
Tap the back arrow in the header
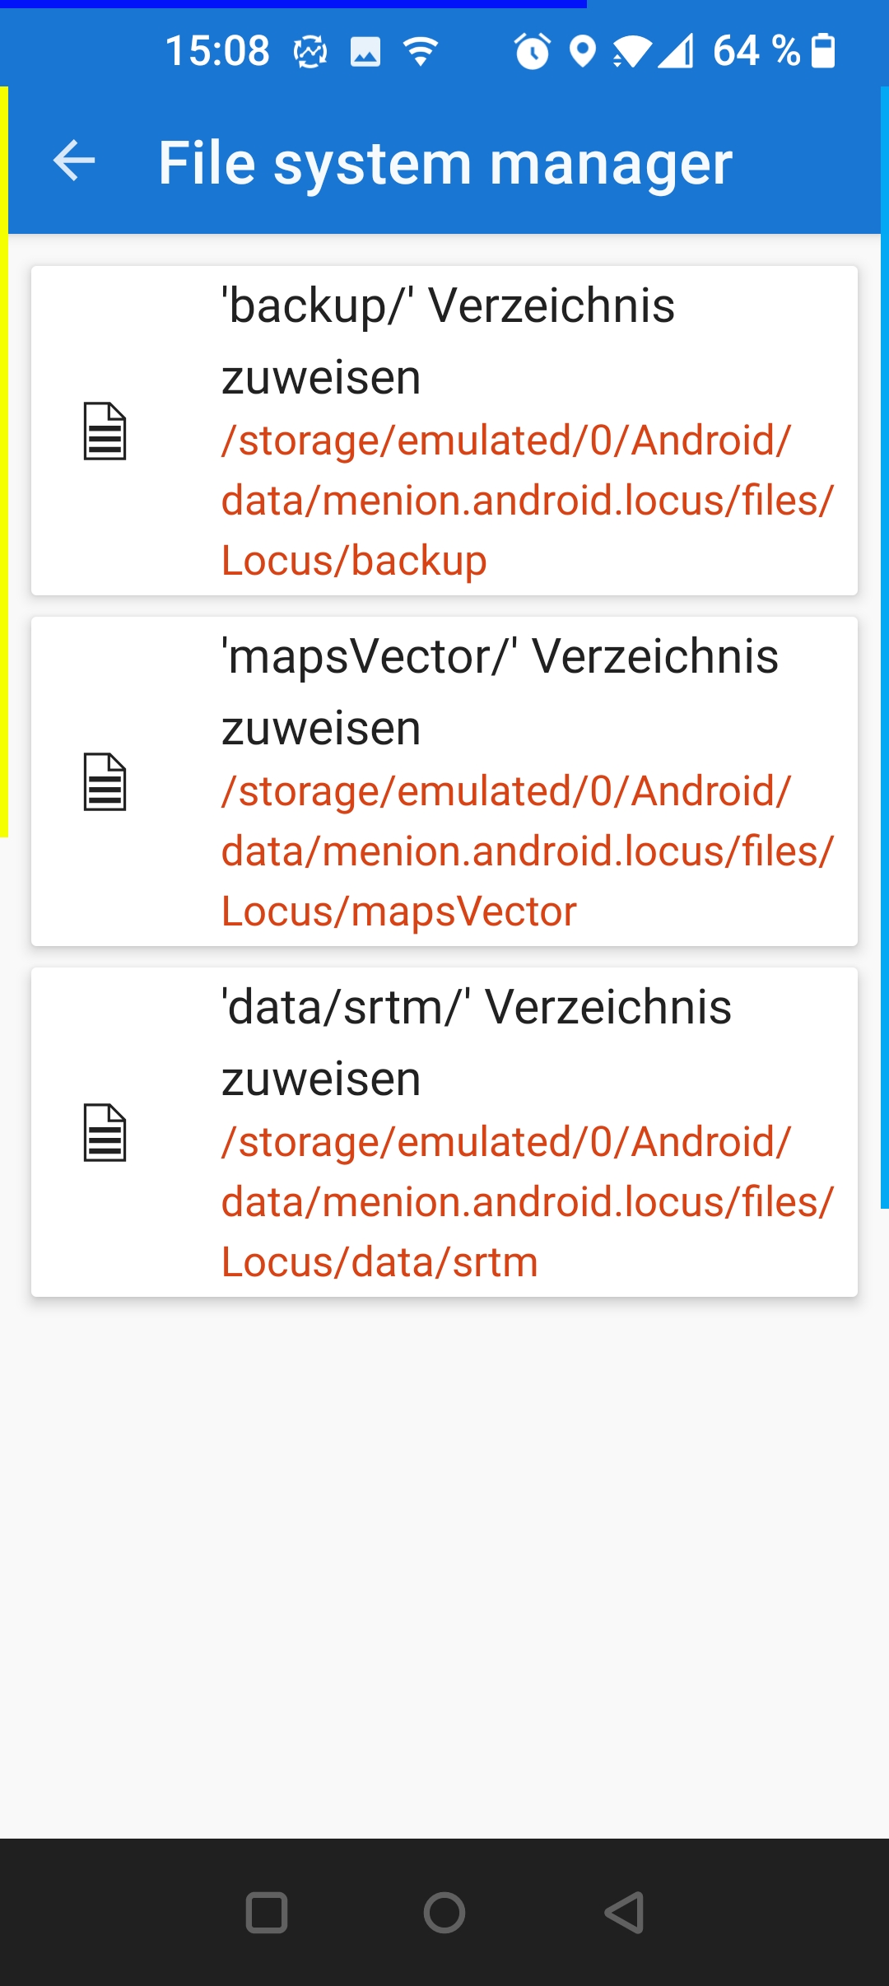tap(74, 161)
